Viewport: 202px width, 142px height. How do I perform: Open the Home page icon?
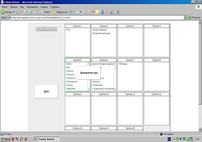[x=35, y=12]
